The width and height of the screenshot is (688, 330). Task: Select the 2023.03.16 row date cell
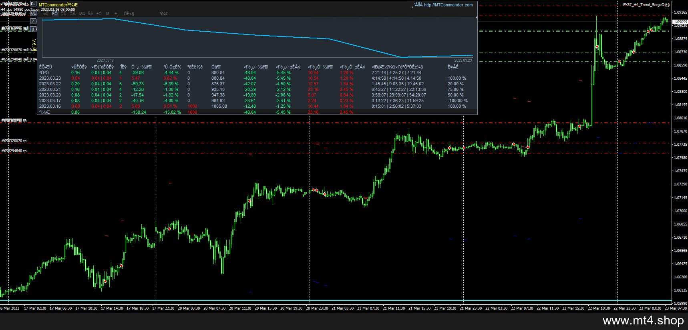coord(50,107)
